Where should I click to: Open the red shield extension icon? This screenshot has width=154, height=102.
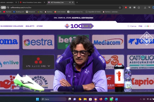[126, 7]
